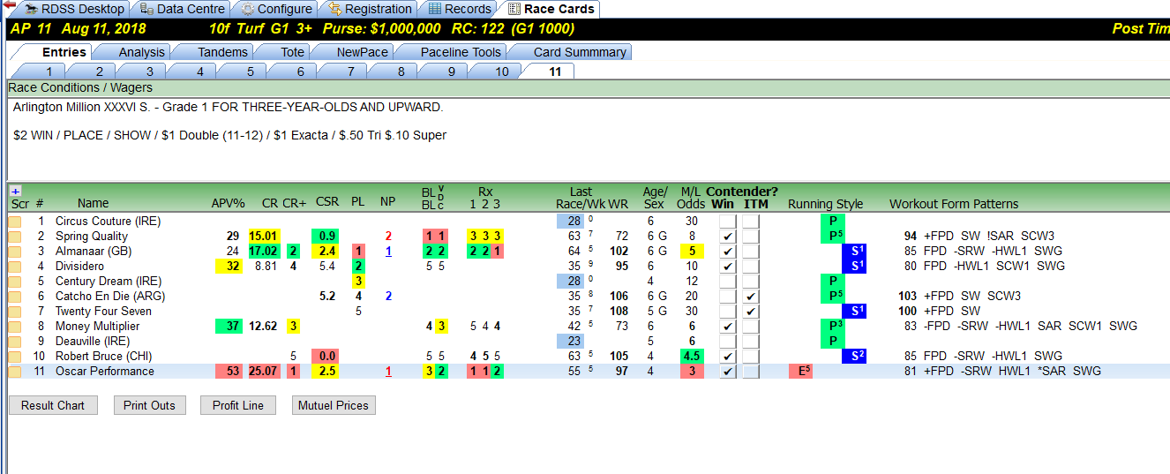Click scratch box for Almanaar (GB)

[15, 252]
